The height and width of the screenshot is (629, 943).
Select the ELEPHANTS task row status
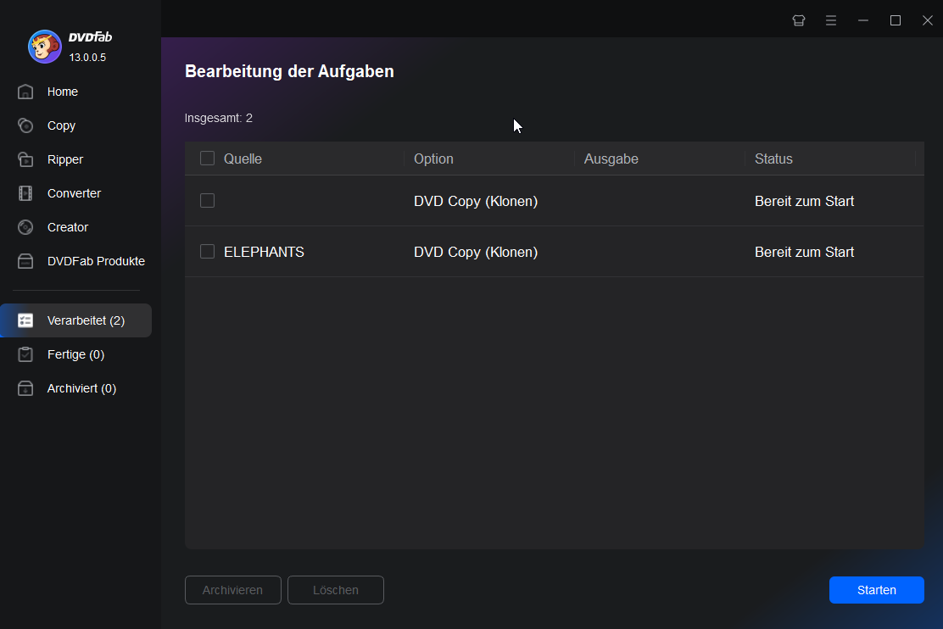click(x=804, y=252)
